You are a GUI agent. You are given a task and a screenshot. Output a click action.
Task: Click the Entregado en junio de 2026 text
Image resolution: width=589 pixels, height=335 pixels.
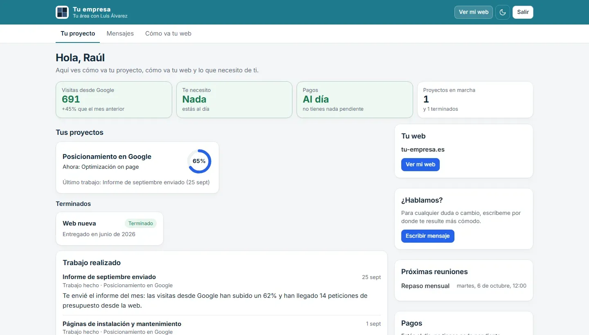(99, 234)
